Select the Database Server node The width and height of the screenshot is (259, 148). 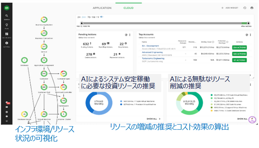click(x=24, y=114)
